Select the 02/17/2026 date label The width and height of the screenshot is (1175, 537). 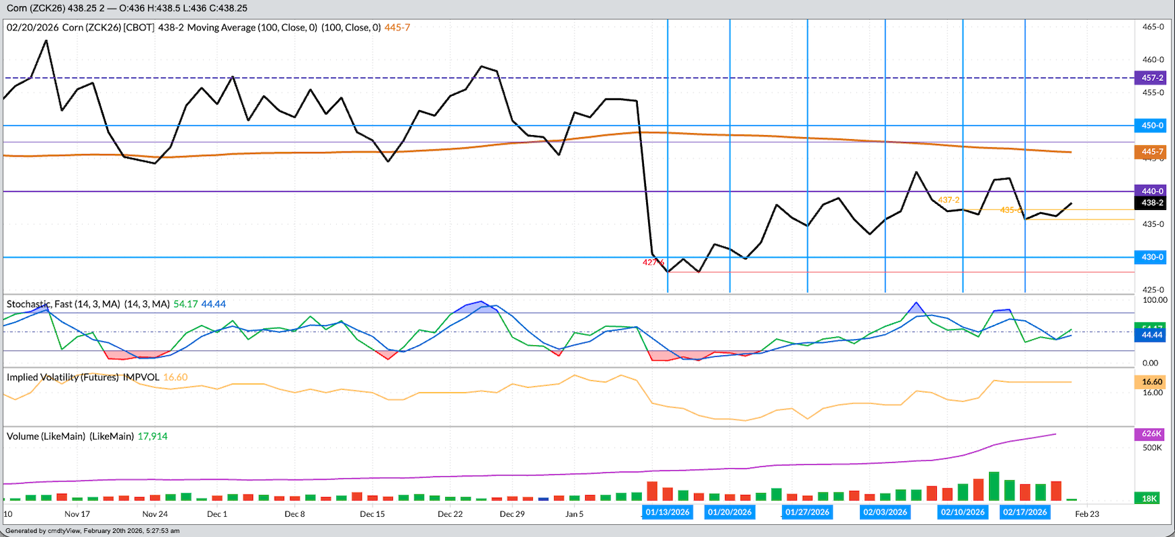pyautogui.click(x=1025, y=512)
